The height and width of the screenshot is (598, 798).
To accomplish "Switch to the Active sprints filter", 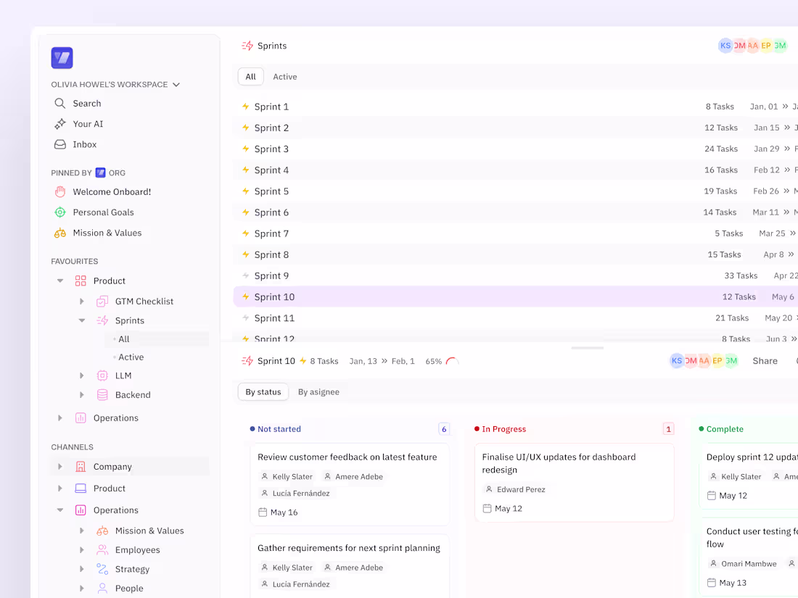I will tap(284, 76).
